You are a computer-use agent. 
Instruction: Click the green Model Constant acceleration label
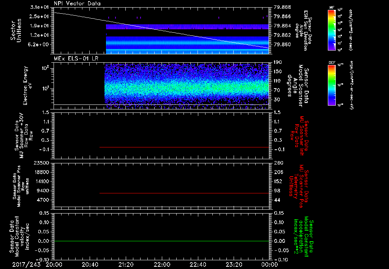(303, 236)
